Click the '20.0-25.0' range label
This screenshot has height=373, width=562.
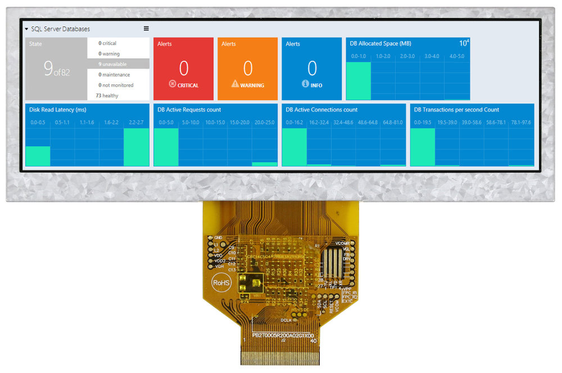point(265,123)
